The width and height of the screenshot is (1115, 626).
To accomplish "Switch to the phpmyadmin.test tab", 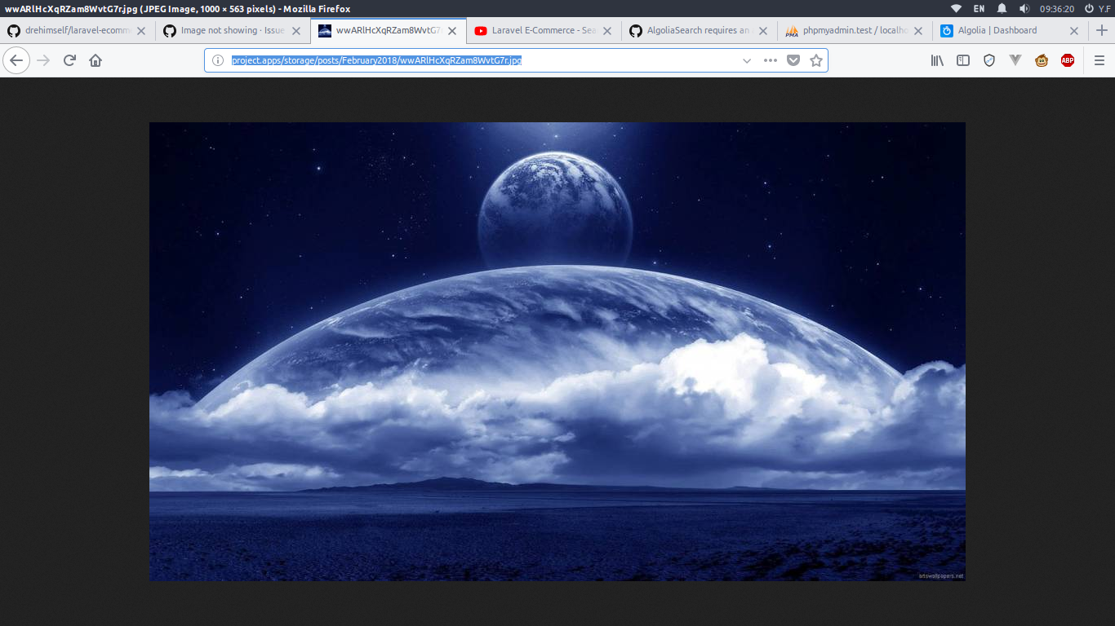I will click(849, 30).
